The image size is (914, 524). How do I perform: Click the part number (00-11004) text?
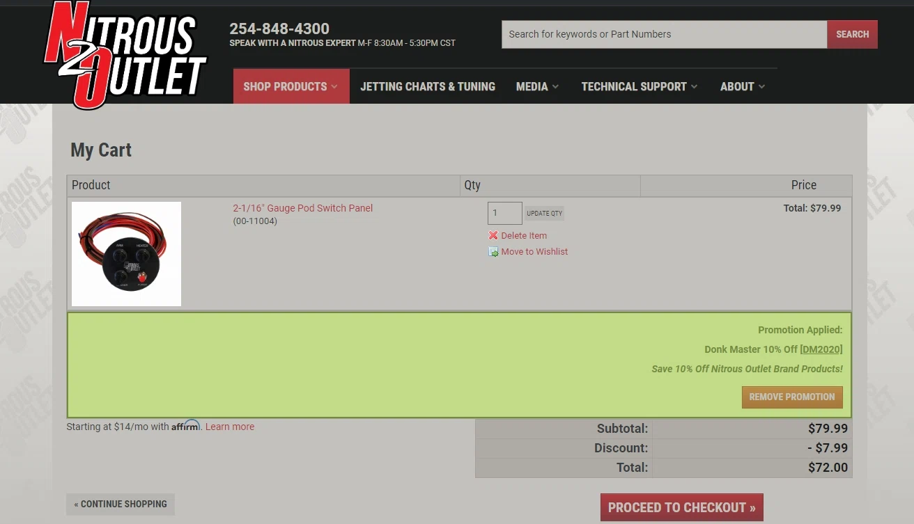click(x=255, y=221)
